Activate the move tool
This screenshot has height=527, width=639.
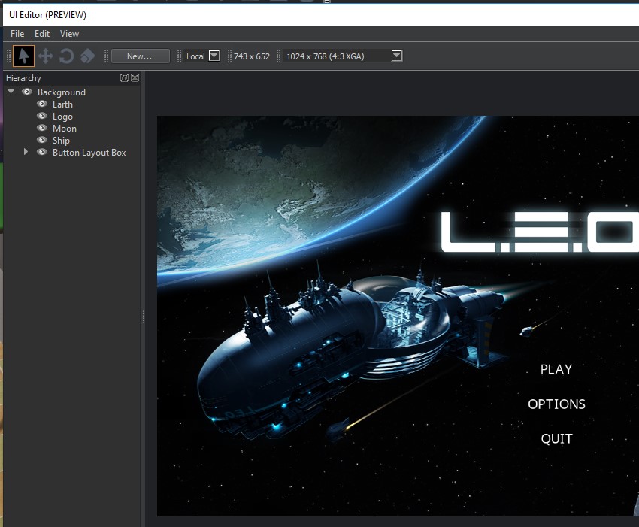[x=45, y=56]
